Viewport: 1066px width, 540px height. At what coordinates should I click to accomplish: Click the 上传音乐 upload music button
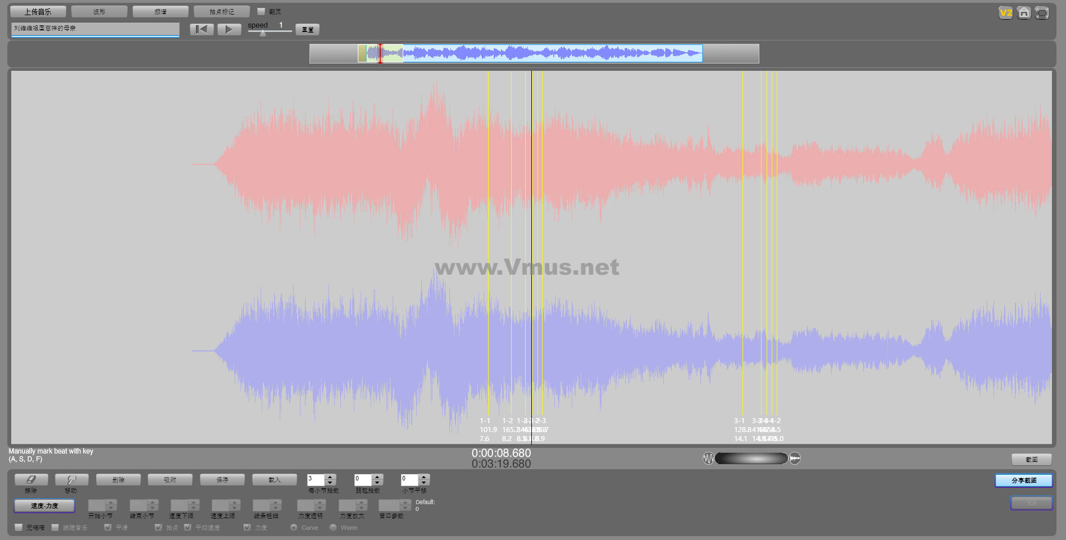(38, 12)
